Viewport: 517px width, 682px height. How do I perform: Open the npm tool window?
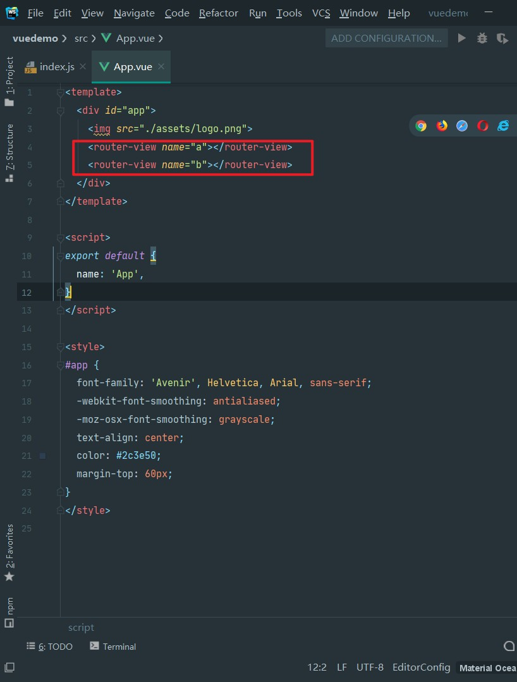click(x=9, y=612)
